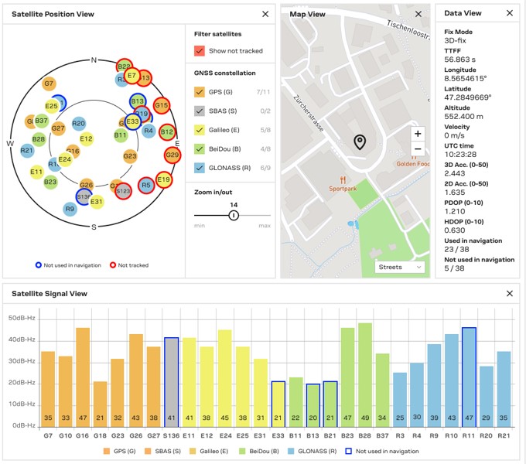
Task: Toggle the GLONASS (R) constellation checkbox
Action: [200, 167]
